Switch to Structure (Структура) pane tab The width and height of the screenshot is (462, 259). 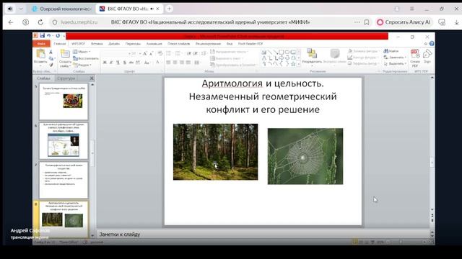66,78
